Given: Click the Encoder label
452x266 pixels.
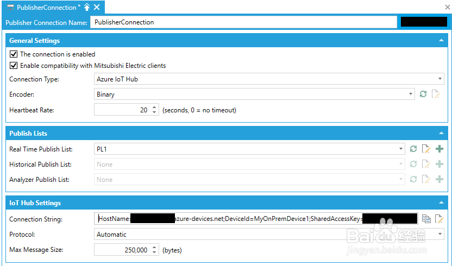Looking at the screenshot, I should pyautogui.click(x=22, y=94).
